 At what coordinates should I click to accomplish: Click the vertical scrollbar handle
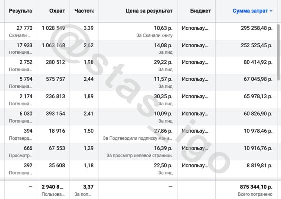pyautogui.click(x=278, y=52)
